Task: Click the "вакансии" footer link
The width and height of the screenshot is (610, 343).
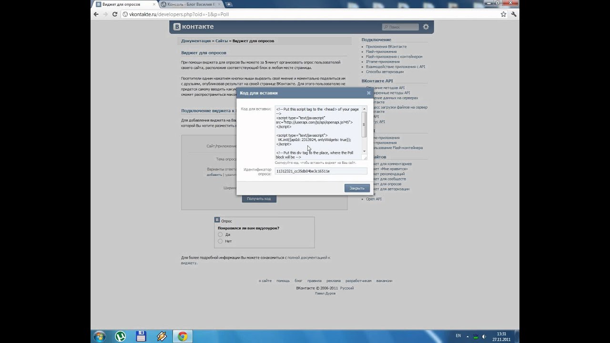Action: [x=384, y=281]
